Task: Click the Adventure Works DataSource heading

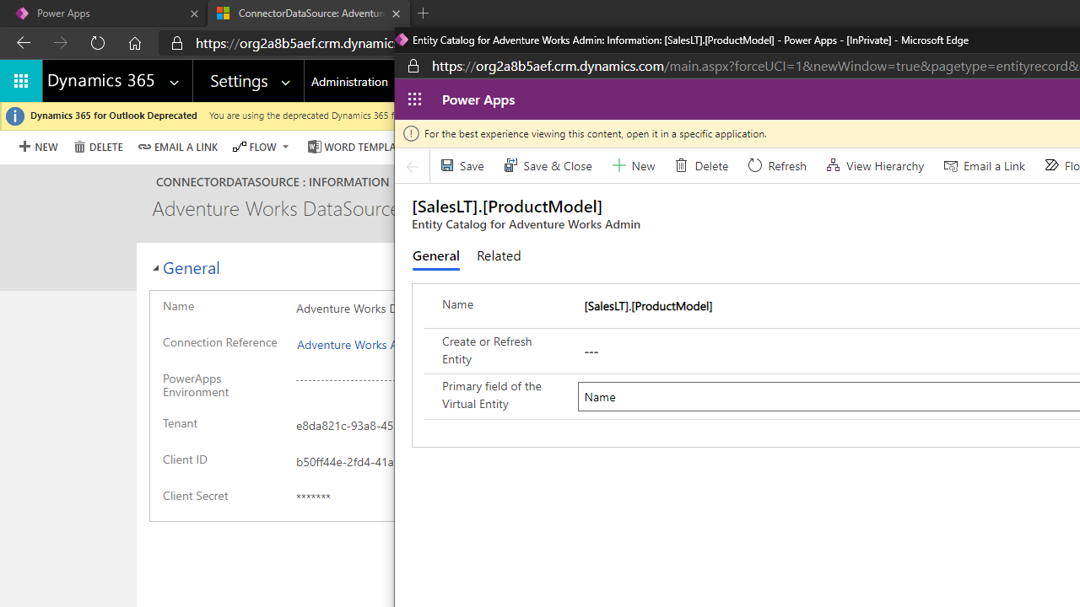Action: pyautogui.click(x=274, y=209)
